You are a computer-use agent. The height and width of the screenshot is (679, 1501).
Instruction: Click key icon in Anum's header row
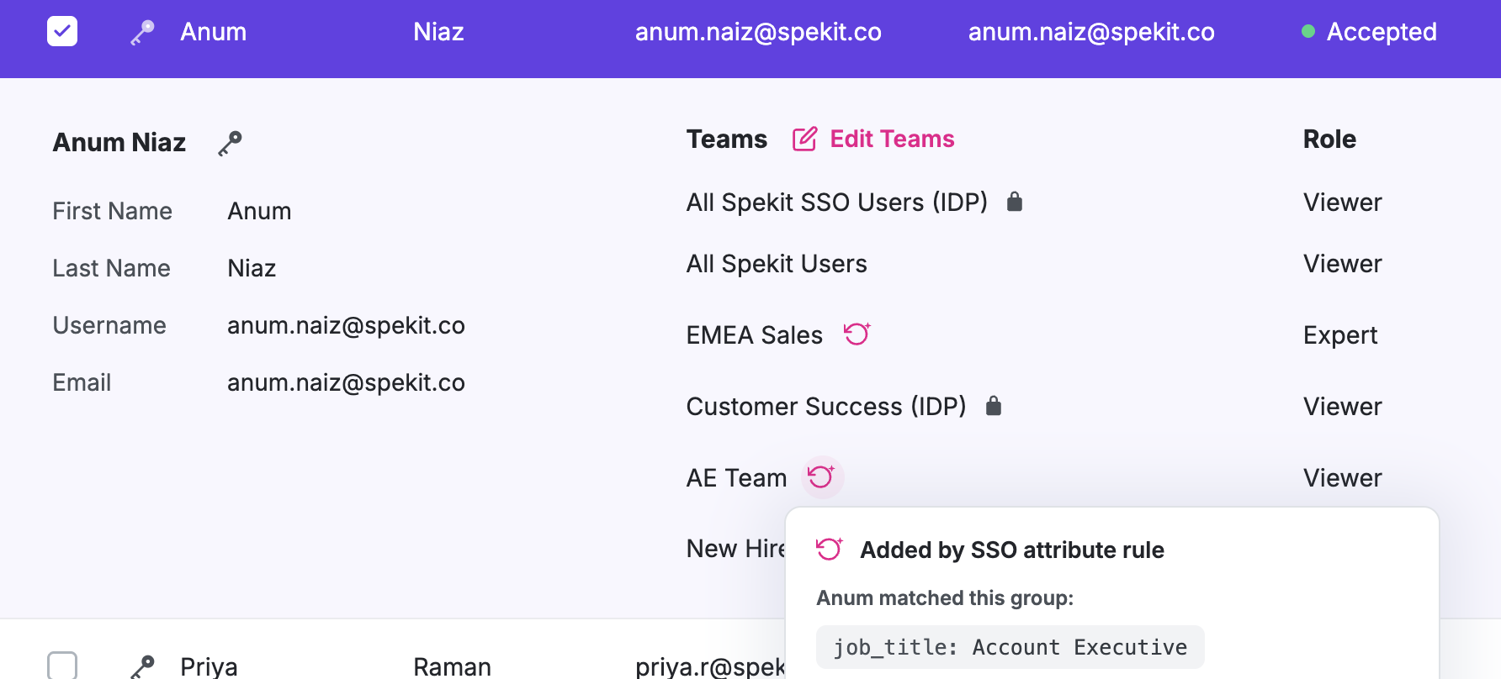point(142,33)
